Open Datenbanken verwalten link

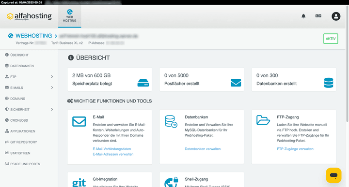click(203, 149)
